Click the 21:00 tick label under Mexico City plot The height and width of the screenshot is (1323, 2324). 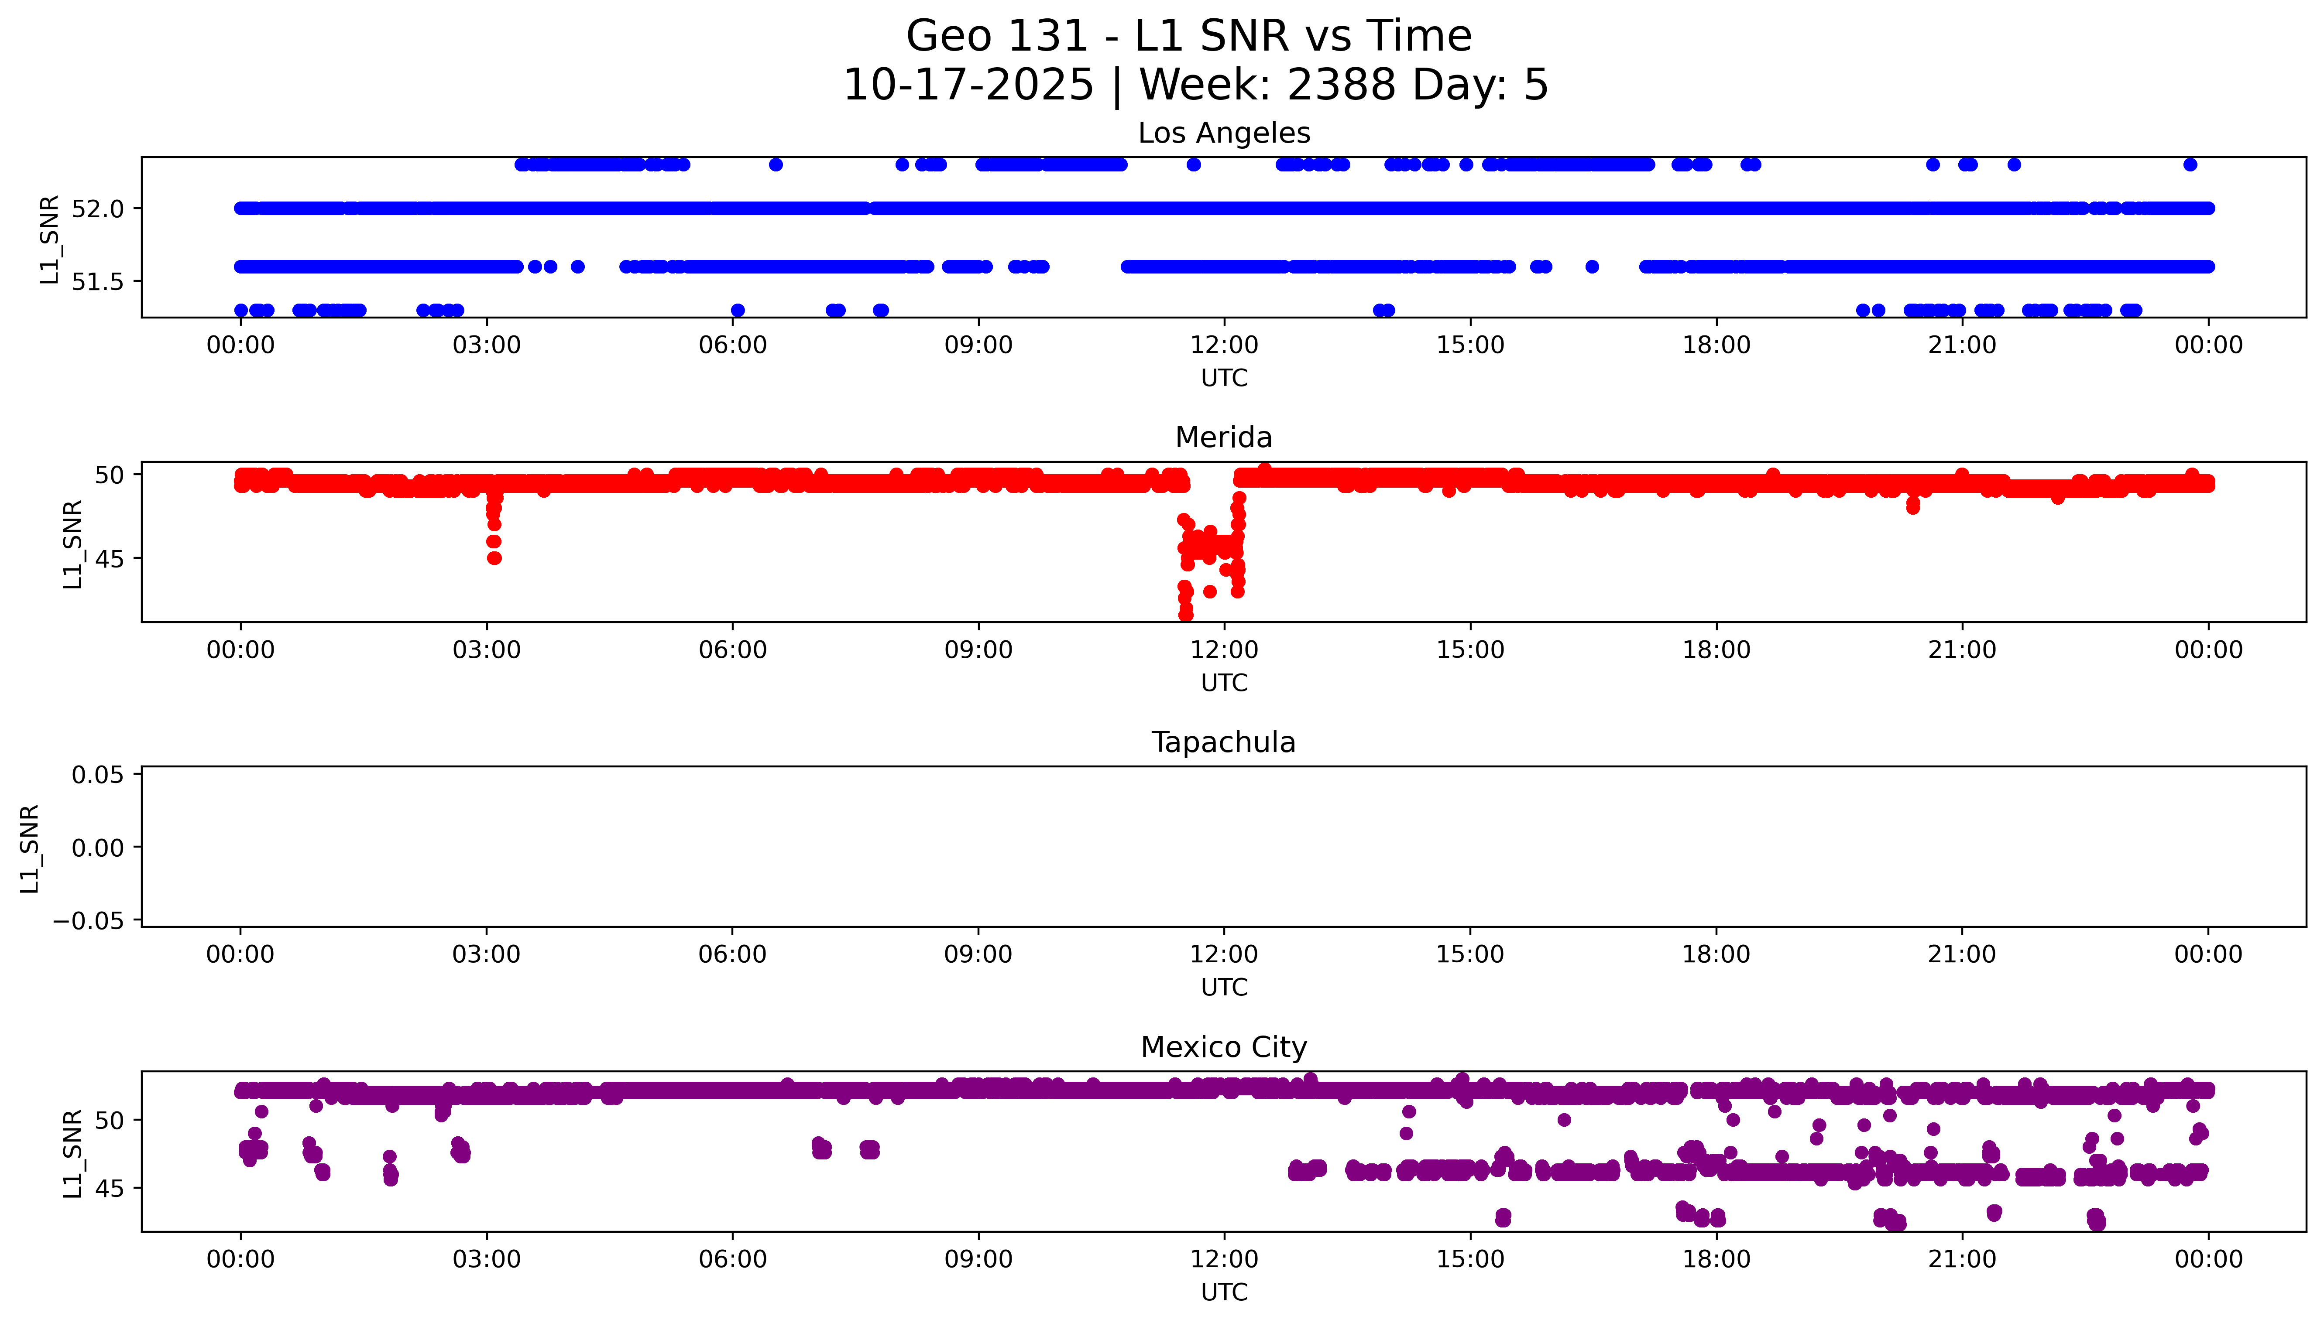pyautogui.click(x=1961, y=1259)
